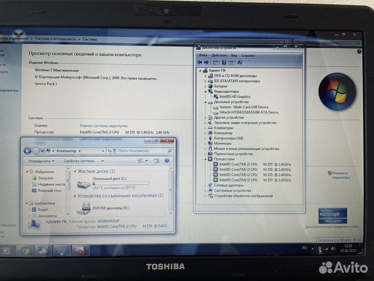Change view icon in explorer toolbar
The width and height of the screenshot is (374, 281).
(x=141, y=161)
